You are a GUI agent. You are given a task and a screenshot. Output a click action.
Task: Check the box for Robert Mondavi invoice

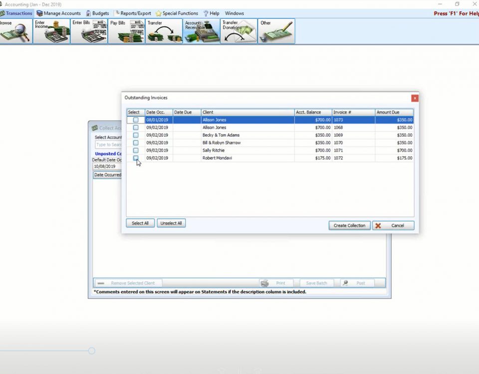[x=136, y=158]
